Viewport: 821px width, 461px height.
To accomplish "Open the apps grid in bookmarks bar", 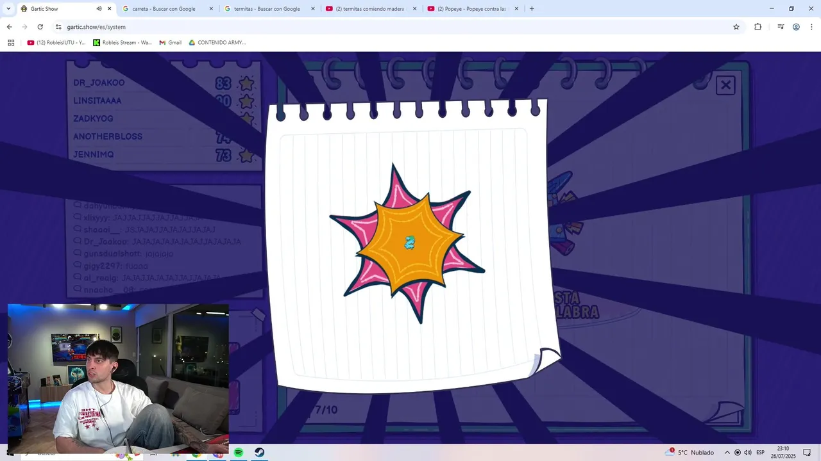I will 11,43.
